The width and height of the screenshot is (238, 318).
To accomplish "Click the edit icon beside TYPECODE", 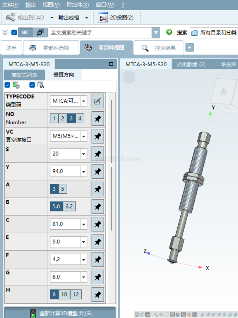I will tap(98, 101).
